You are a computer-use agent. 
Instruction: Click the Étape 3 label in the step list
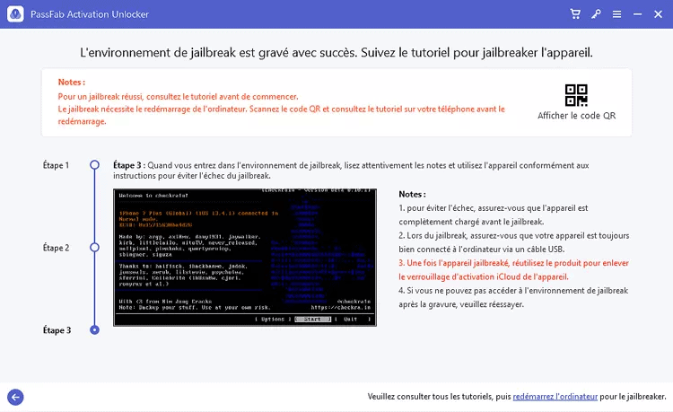[57, 330]
